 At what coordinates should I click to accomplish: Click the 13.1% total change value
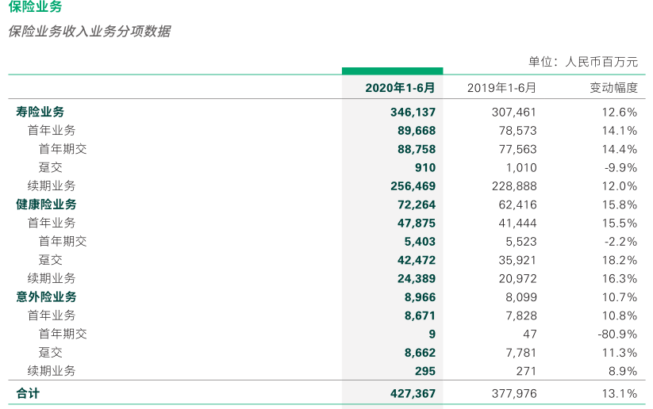619,394
